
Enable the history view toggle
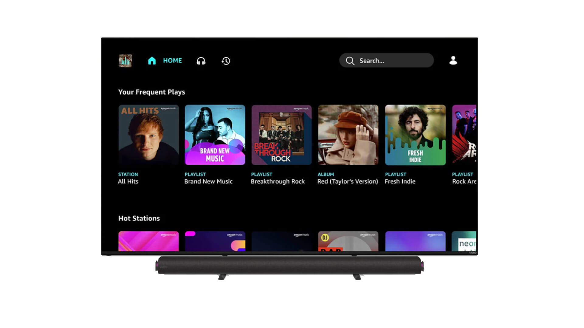coord(226,60)
